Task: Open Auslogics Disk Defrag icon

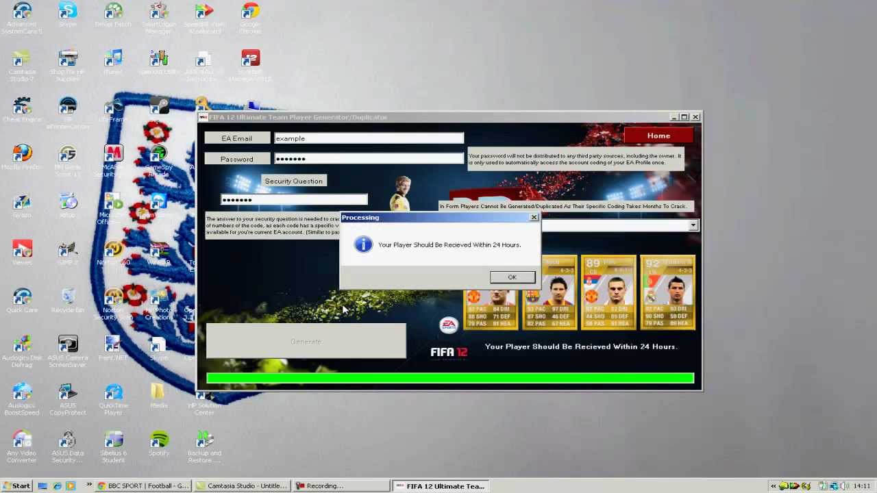Action: [22, 351]
